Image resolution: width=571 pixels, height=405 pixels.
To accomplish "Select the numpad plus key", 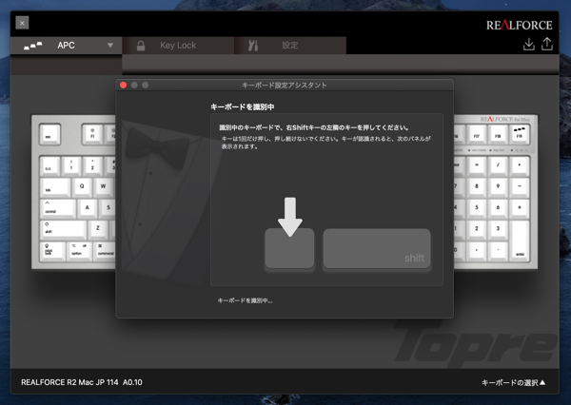I will coord(520,207).
